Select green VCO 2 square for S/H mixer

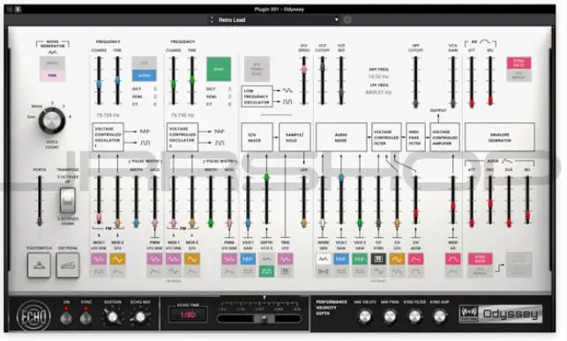[266, 271]
